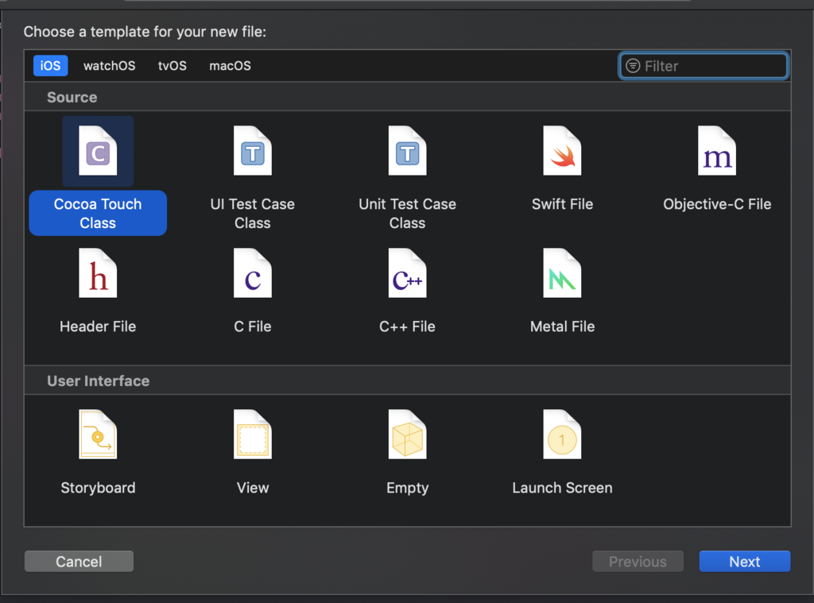Switch to the watchOS platform tab

[109, 66]
